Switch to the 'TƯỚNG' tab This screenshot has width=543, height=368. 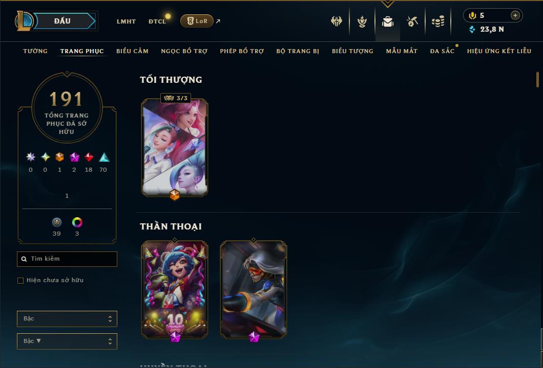[35, 51]
